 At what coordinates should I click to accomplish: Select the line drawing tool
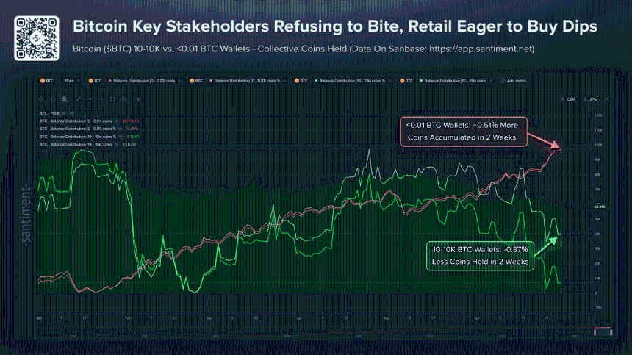[78, 99]
